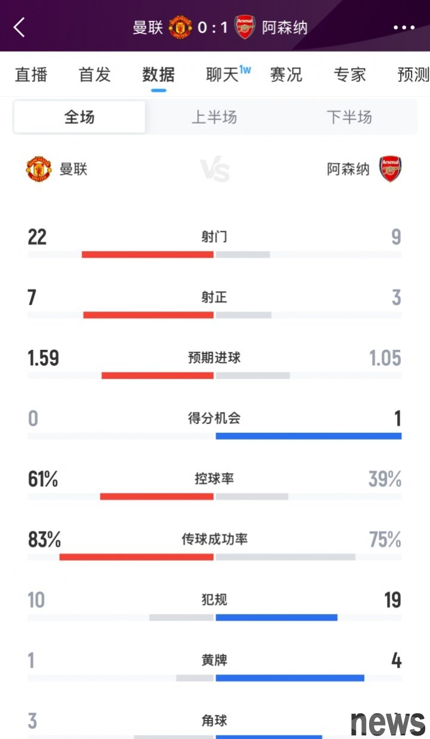
Task: Tap Manchester United logo beside 曼联
Action: point(39,169)
